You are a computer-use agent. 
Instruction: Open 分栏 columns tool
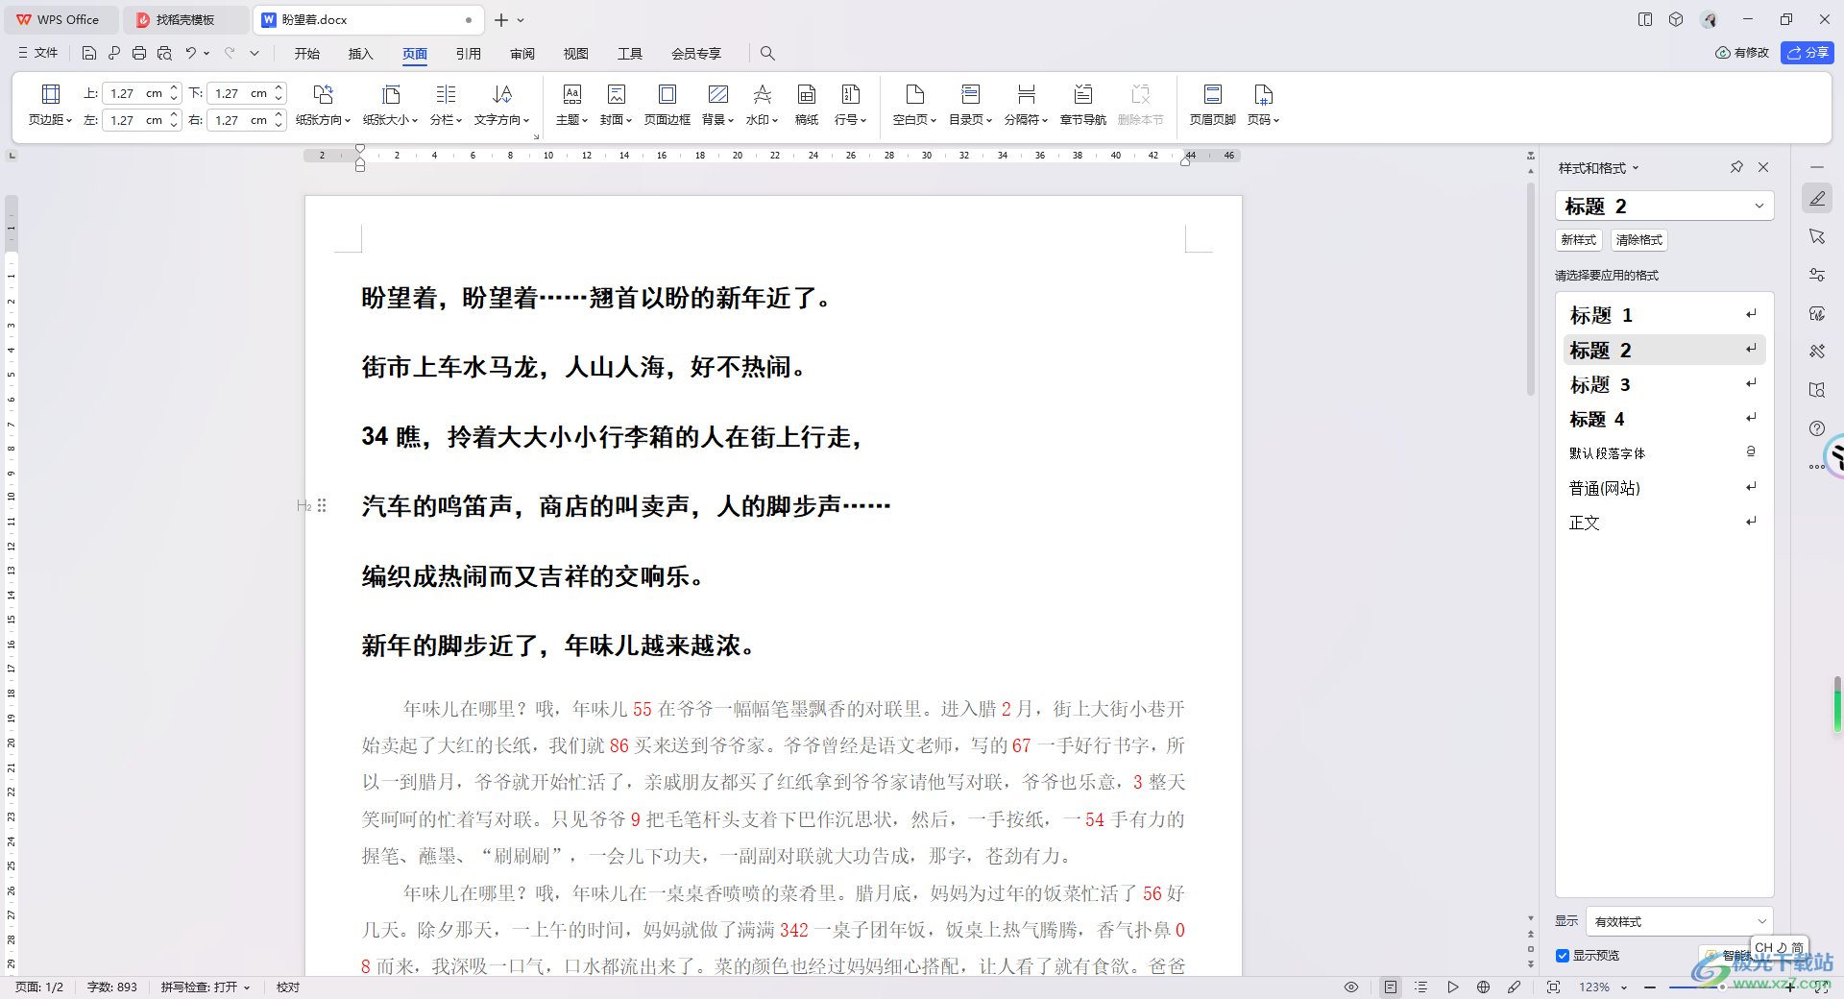point(446,105)
